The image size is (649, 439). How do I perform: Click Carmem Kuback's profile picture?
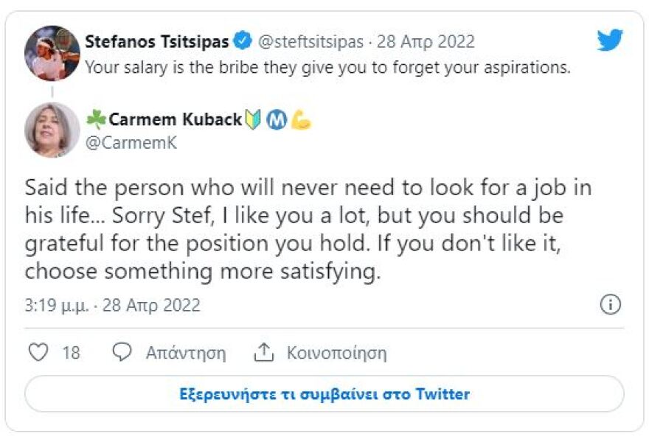(x=52, y=130)
